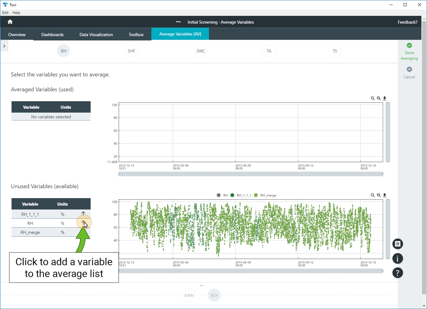Add RH_1_1_1 to average list arrow

[83, 214]
